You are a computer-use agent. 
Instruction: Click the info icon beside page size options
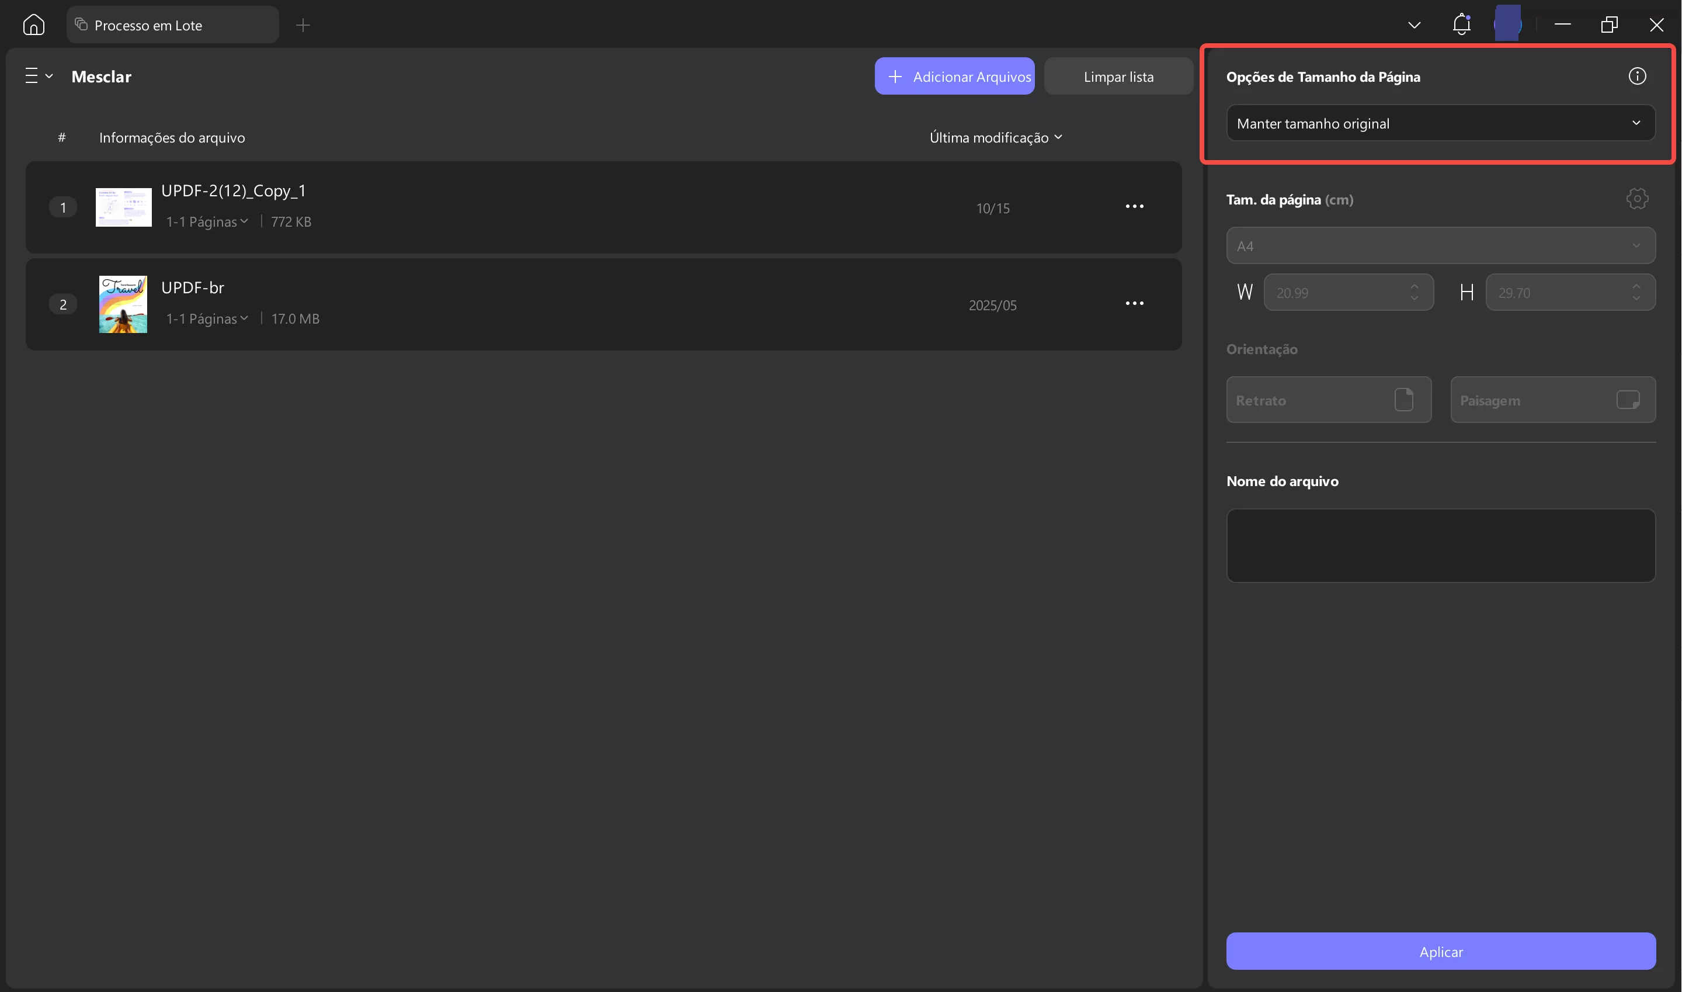point(1636,76)
